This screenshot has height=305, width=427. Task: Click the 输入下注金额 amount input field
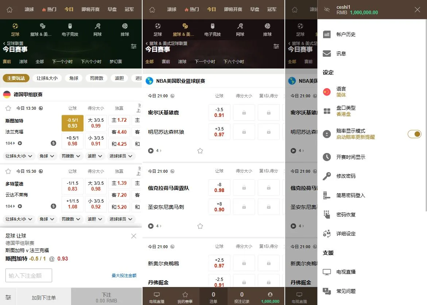[28, 275]
